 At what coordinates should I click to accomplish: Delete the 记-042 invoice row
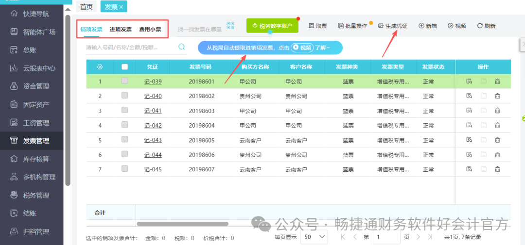pyautogui.click(x=498, y=125)
